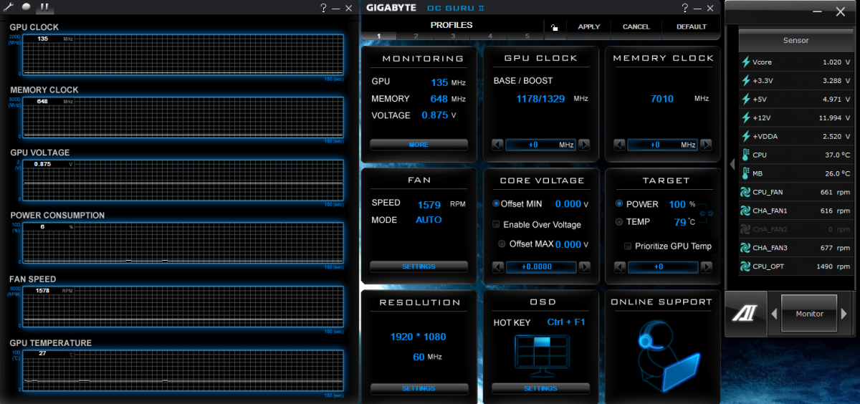
Task: Decrease memory clock offset with left arrow
Action: click(620, 145)
